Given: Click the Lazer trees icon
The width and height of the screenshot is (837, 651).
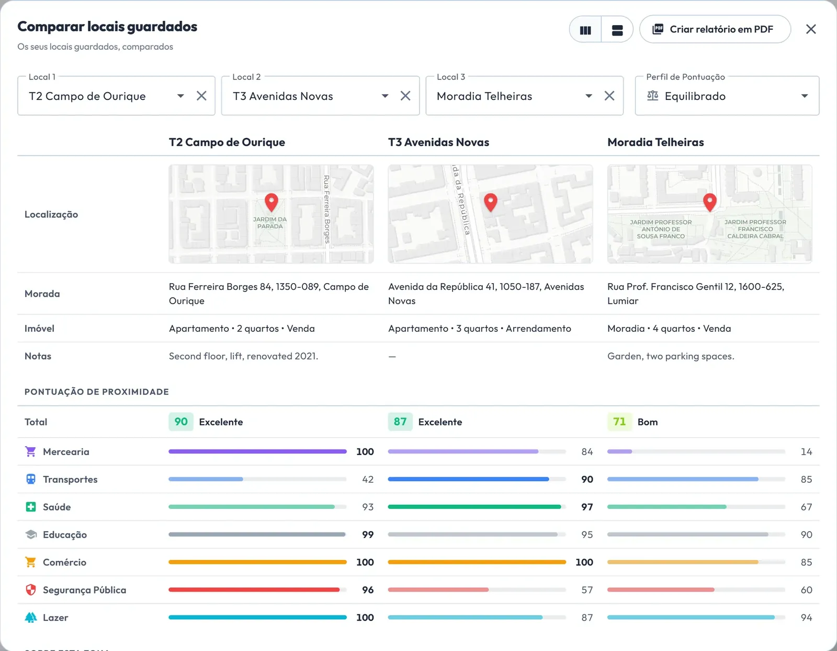Looking at the screenshot, I should point(31,618).
